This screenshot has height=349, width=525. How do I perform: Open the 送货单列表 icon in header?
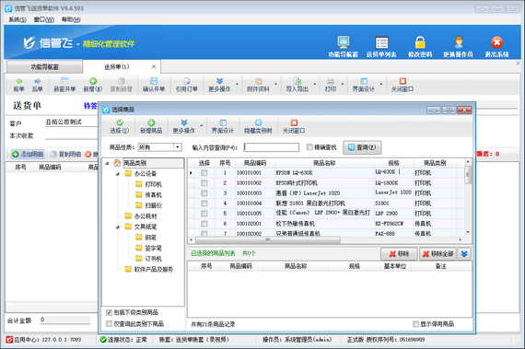(381, 43)
